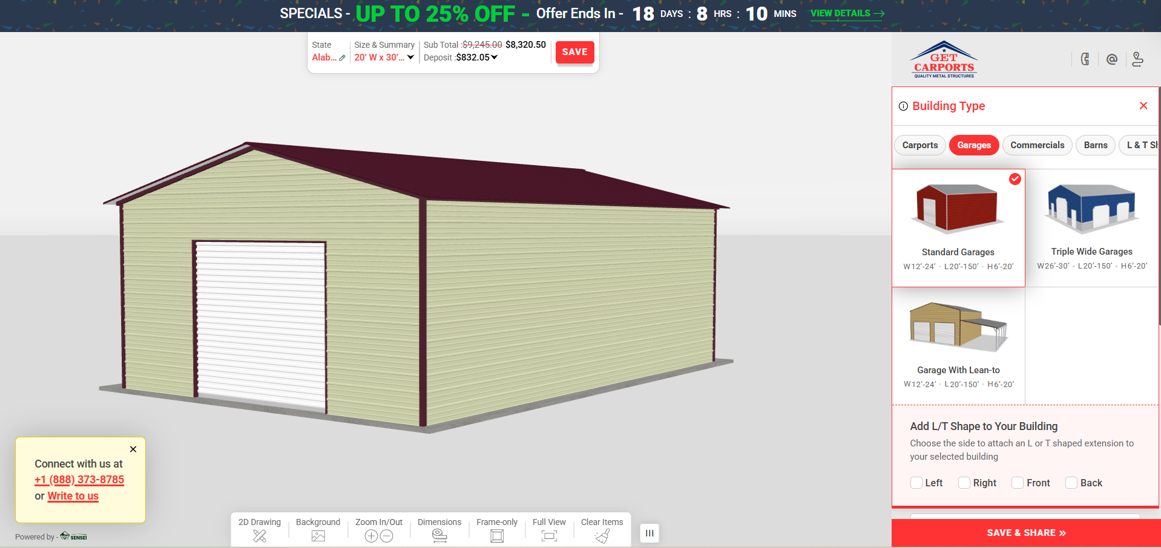The width and height of the screenshot is (1161, 548).
Task: Switch to the Carports tab
Action: tap(919, 145)
